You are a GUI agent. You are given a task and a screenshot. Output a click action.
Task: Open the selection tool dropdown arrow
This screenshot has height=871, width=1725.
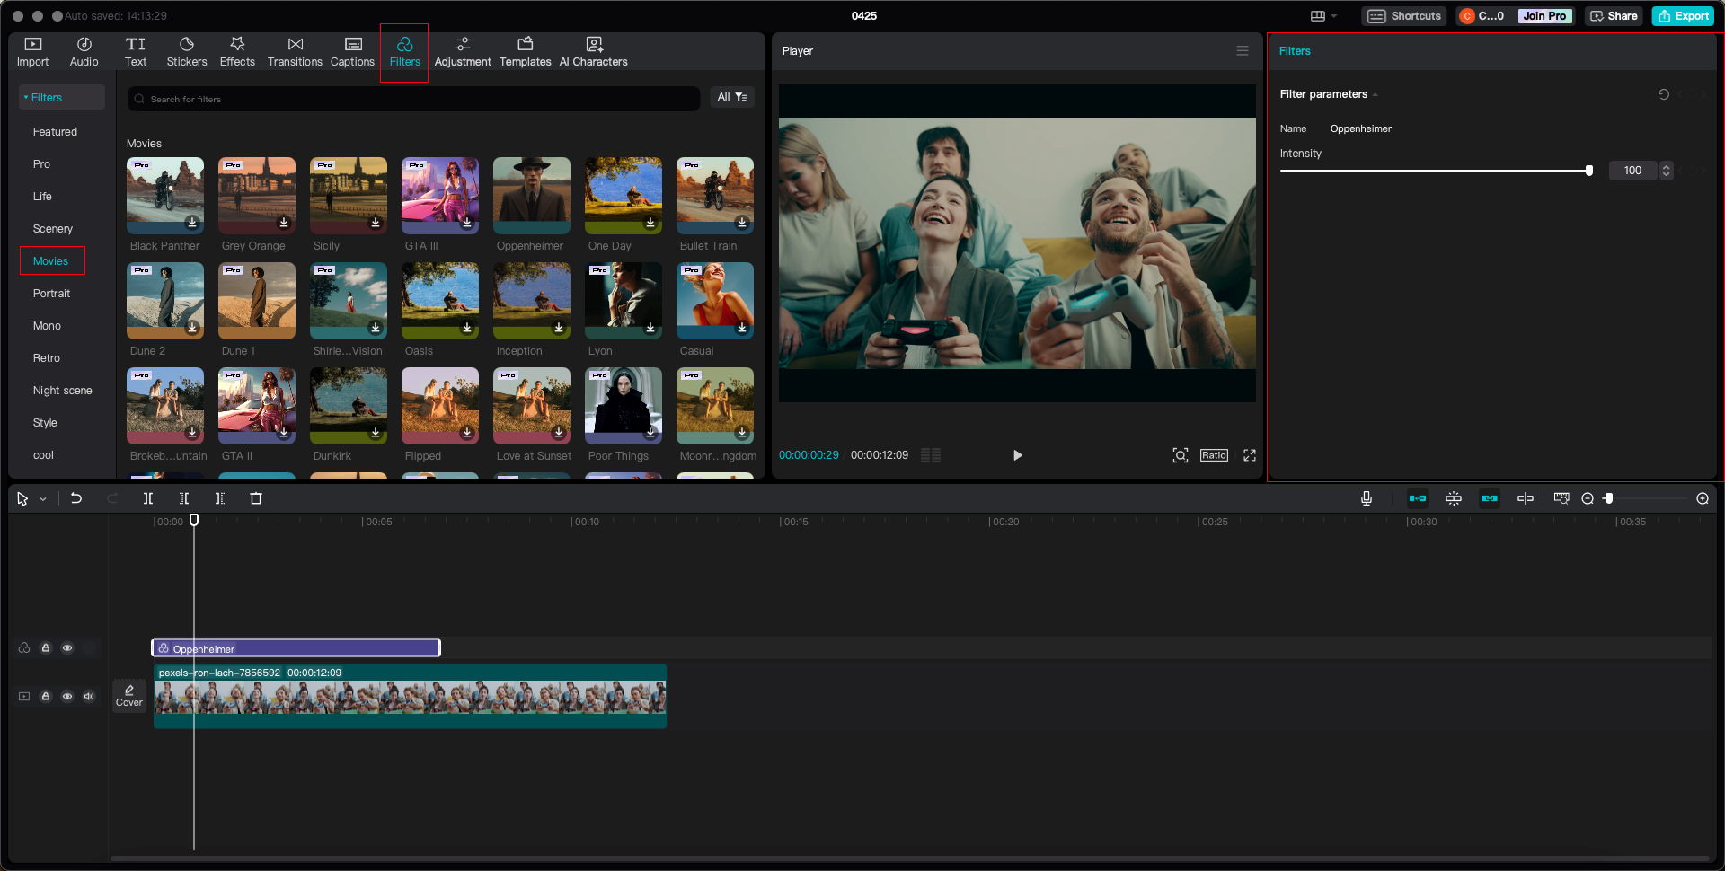pos(41,498)
